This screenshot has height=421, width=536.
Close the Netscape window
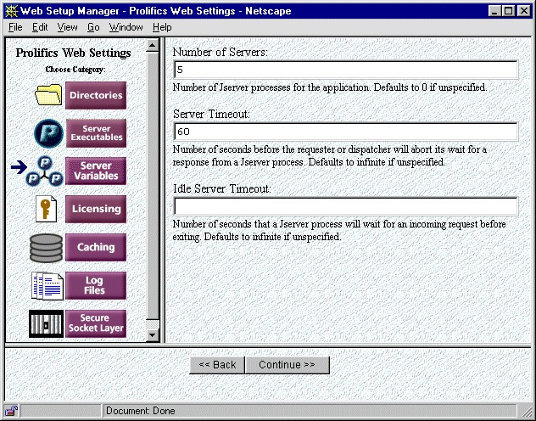(524, 11)
